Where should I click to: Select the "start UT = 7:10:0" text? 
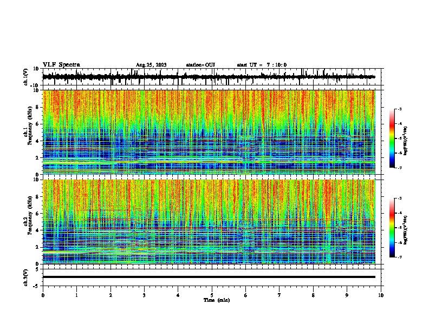click(262, 65)
